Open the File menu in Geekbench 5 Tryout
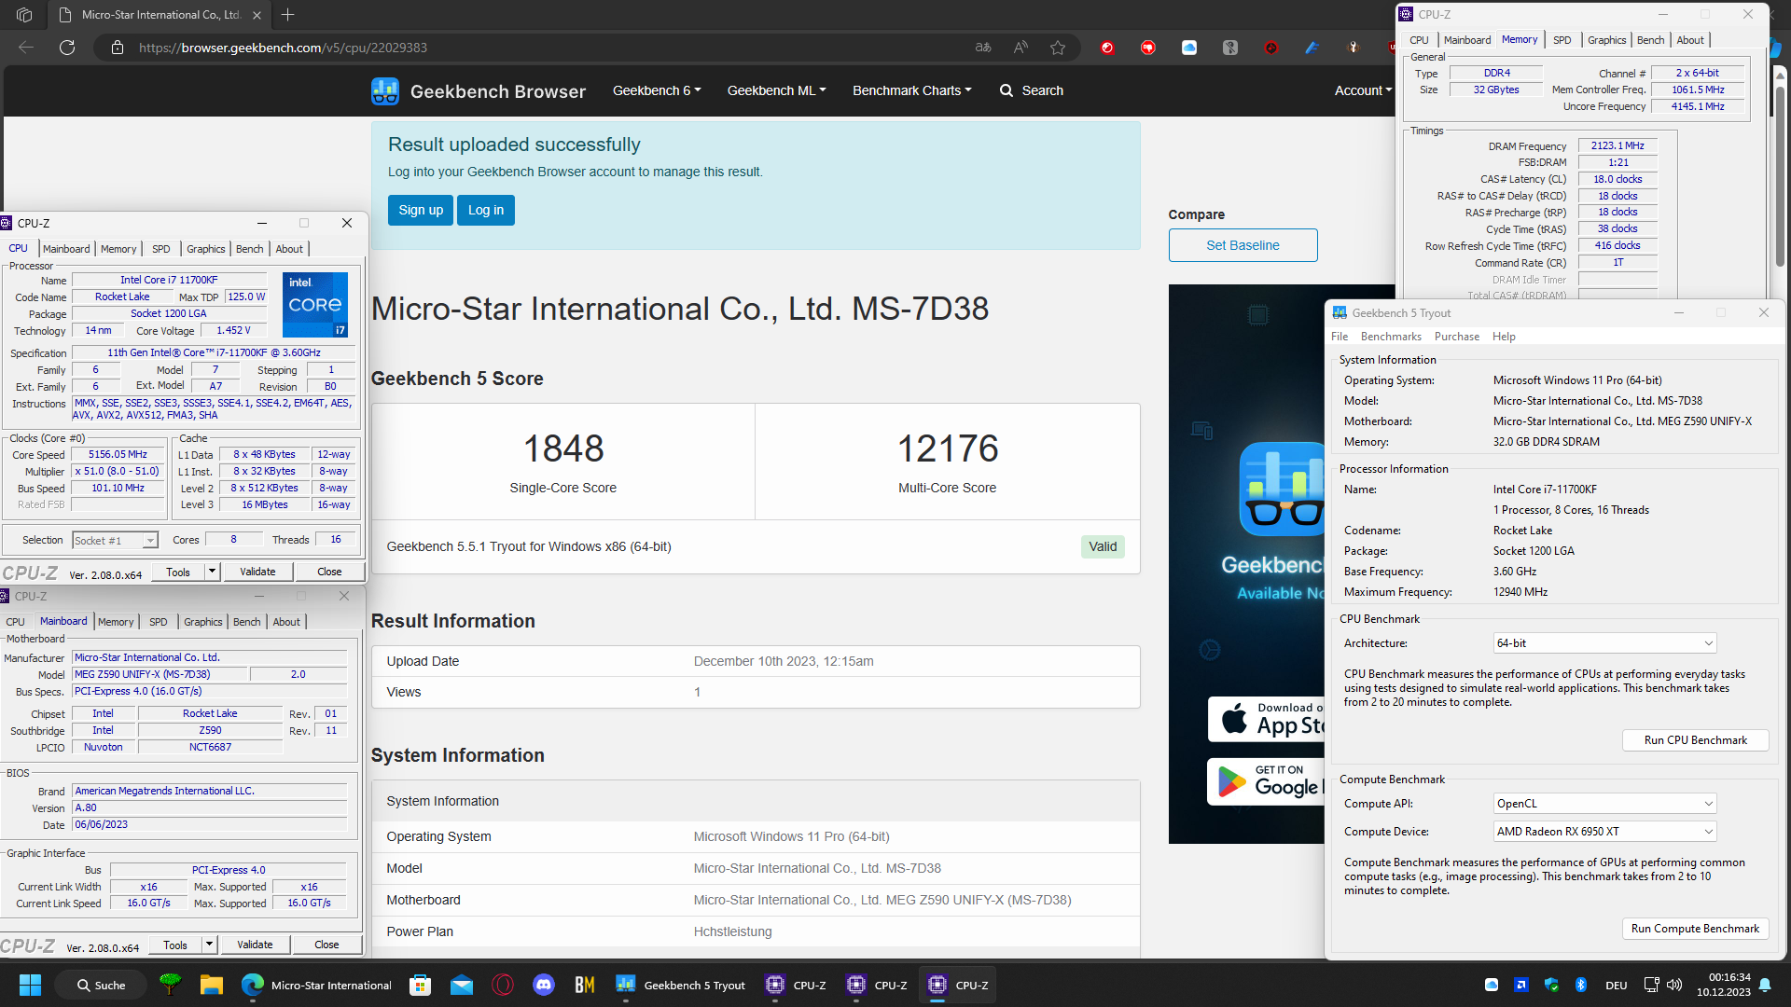Screen dimensions: 1791x1007 (x=1340, y=337)
